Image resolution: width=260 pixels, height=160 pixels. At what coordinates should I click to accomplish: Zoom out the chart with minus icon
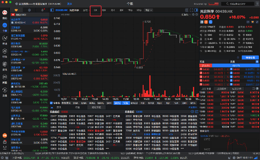(x=193, y=15)
